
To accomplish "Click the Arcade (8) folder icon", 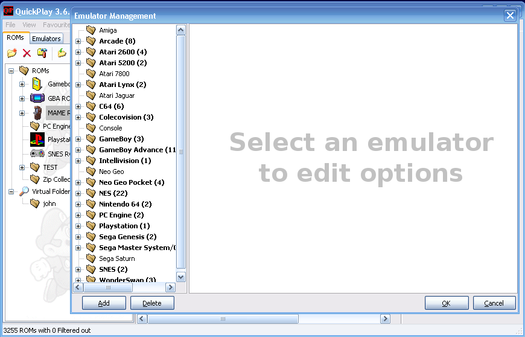I will coord(91,41).
